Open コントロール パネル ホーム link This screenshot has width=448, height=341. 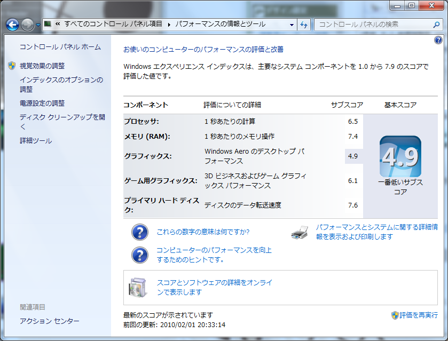click(x=60, y=47)
